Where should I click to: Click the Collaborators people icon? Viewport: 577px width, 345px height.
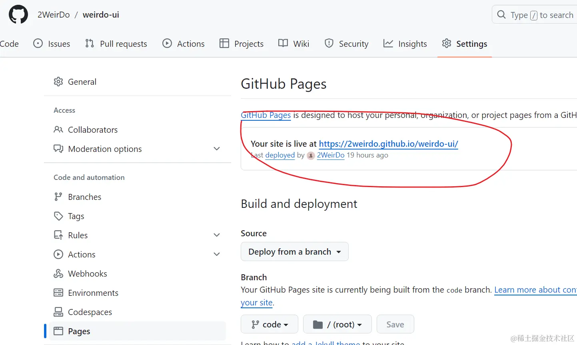58,130
